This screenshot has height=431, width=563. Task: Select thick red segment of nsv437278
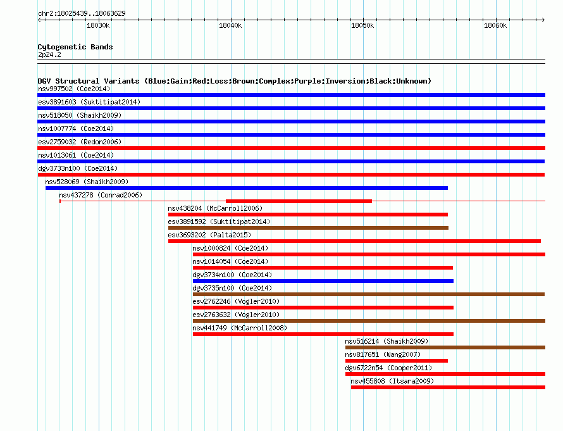(x=299, y=201)
